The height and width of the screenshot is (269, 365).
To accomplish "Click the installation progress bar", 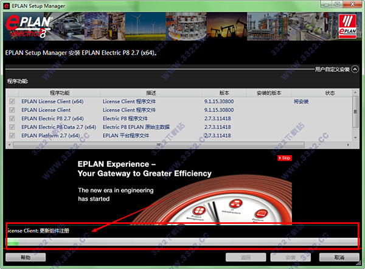I will [181, 242].
